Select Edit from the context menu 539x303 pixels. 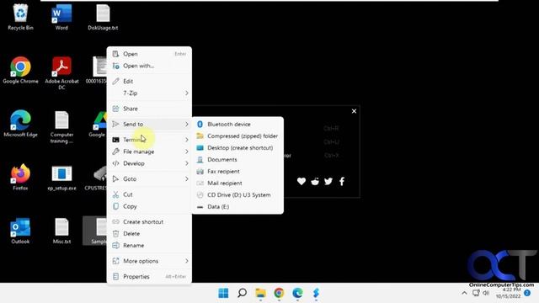149,81
